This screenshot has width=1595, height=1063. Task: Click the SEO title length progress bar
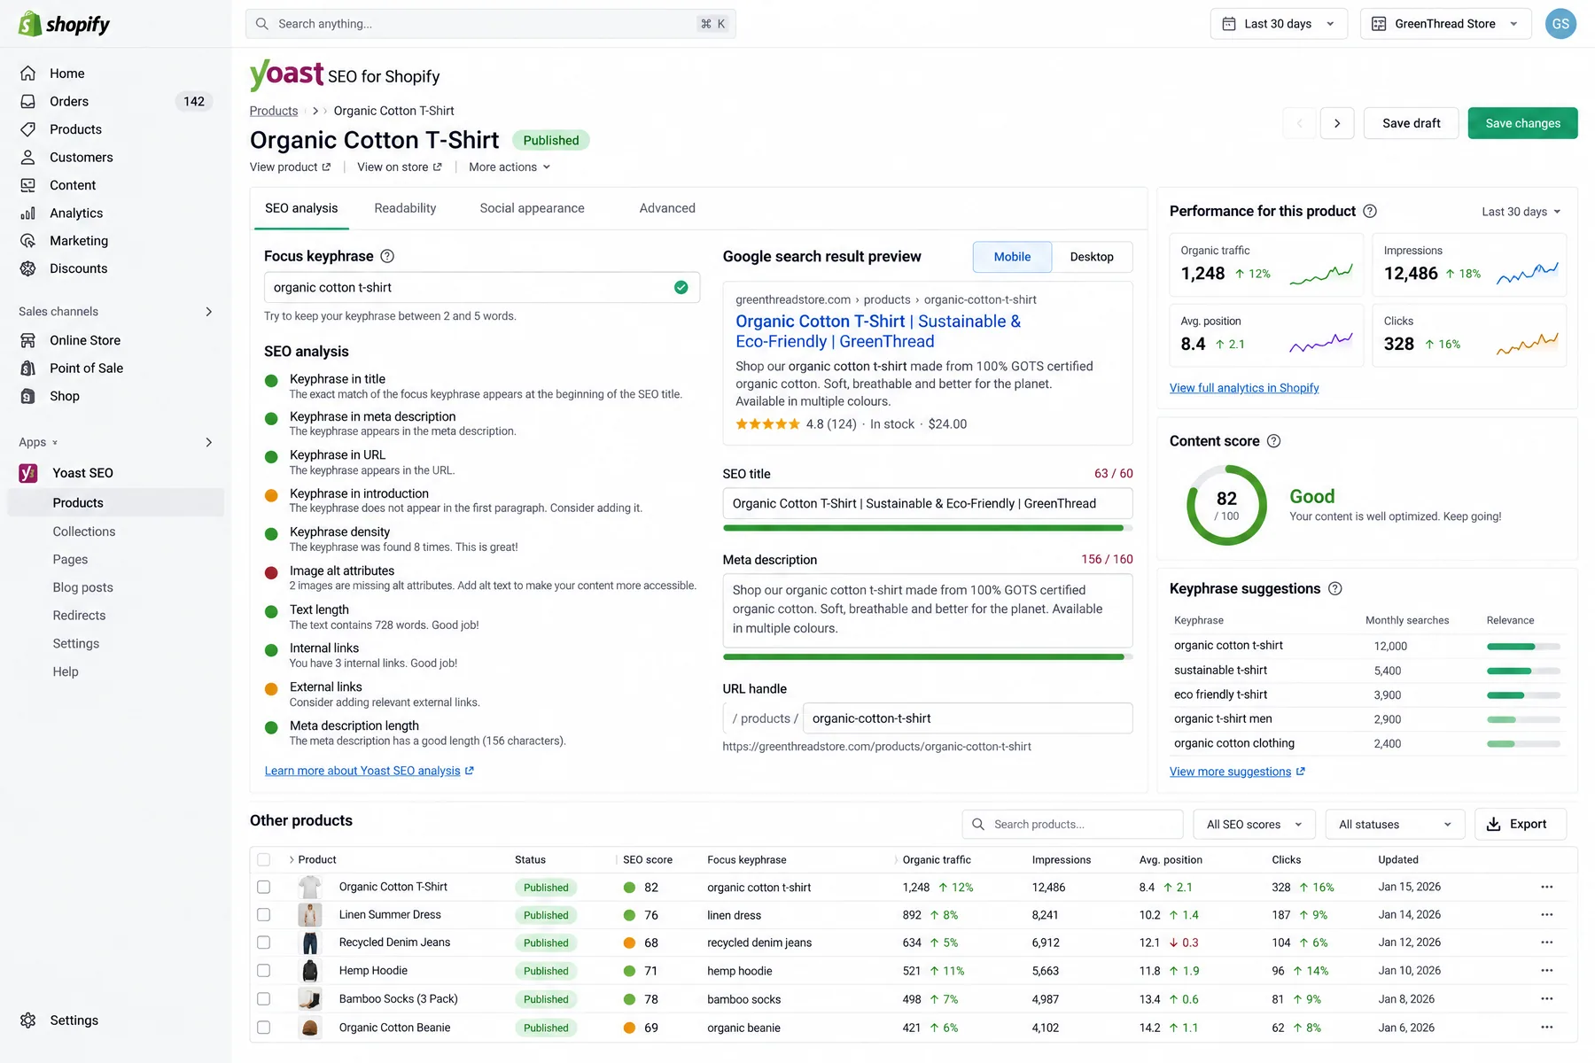[928, 528]
